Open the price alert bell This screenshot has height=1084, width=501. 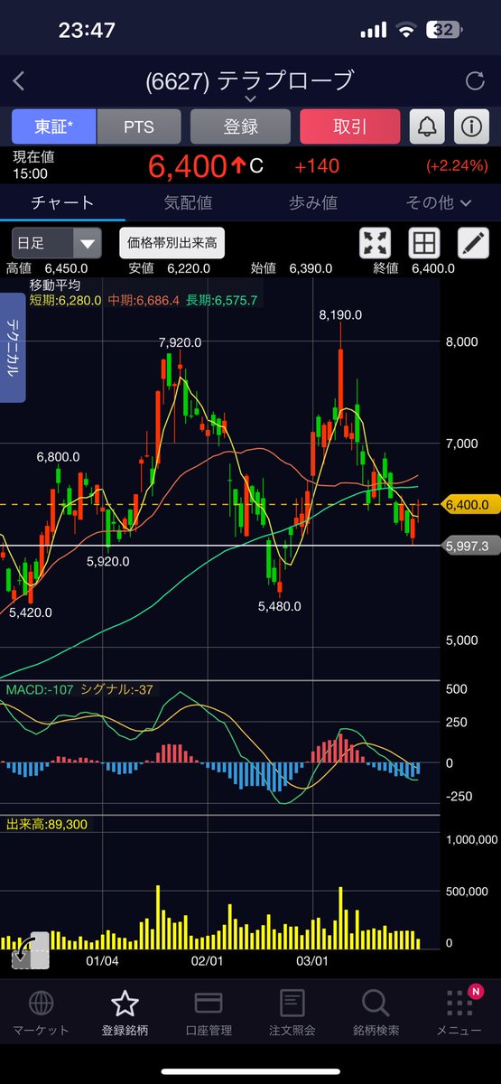click(428, 126)
